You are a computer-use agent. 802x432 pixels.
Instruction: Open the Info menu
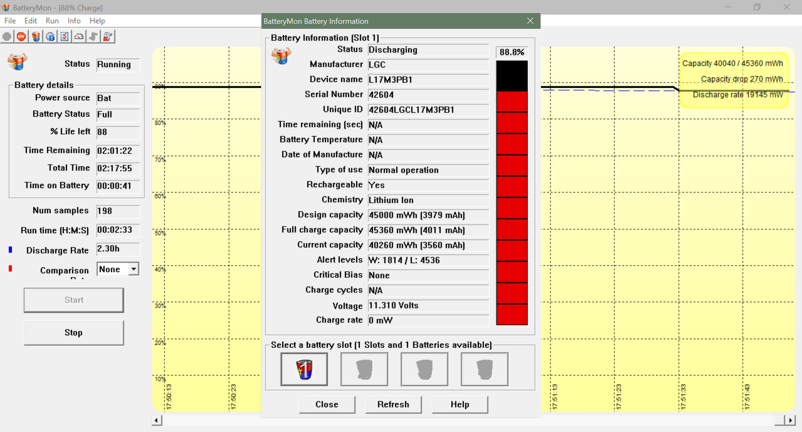pos(74,21)
